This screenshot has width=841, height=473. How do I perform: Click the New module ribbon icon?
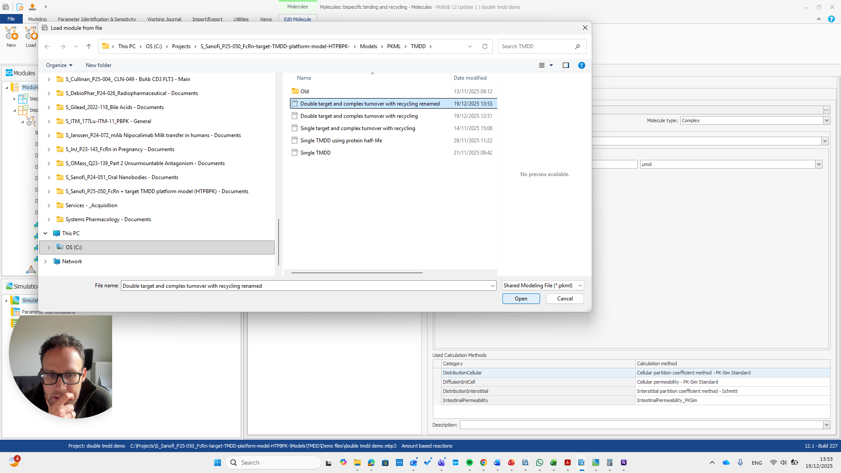click(11, 37)
